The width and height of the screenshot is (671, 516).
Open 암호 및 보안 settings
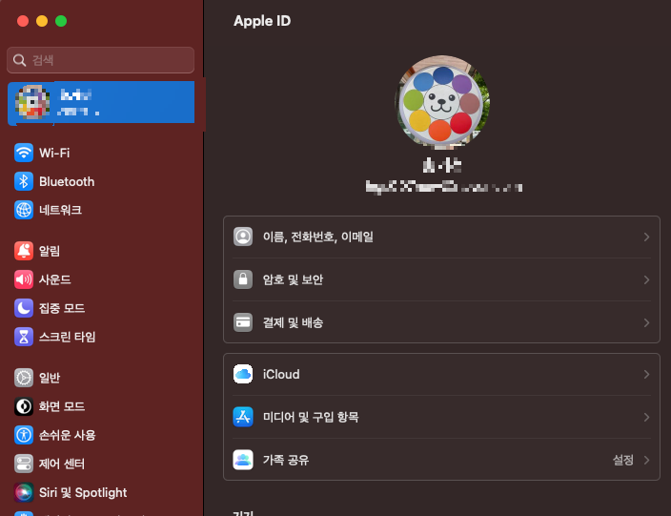[441, 279]
